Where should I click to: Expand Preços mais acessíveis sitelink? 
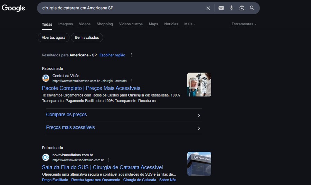[x=124, y=128]
